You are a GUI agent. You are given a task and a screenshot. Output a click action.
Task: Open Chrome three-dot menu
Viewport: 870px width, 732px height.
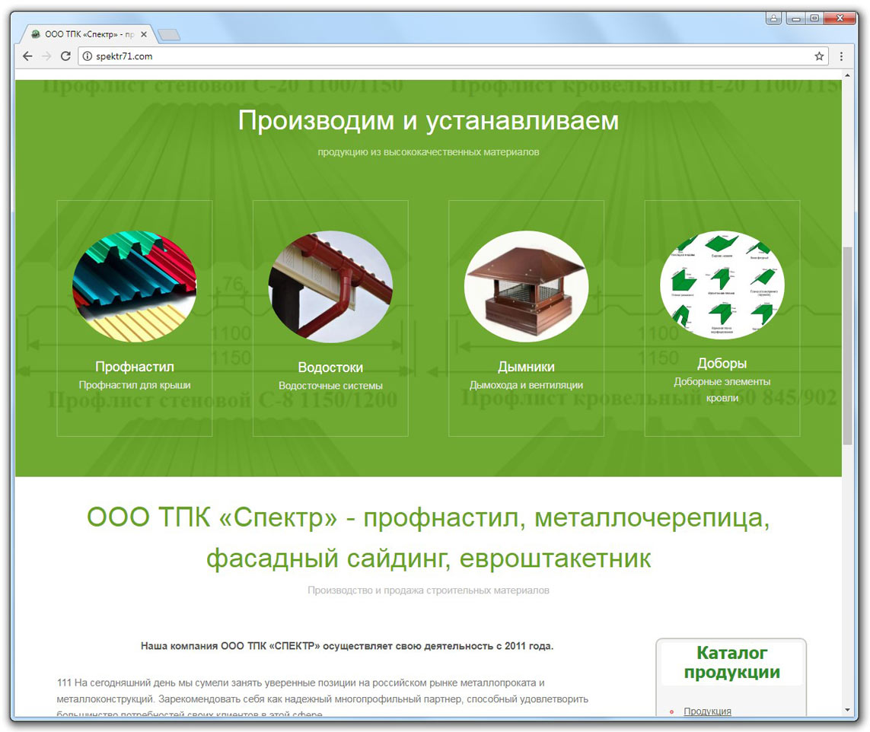(841, 56)
